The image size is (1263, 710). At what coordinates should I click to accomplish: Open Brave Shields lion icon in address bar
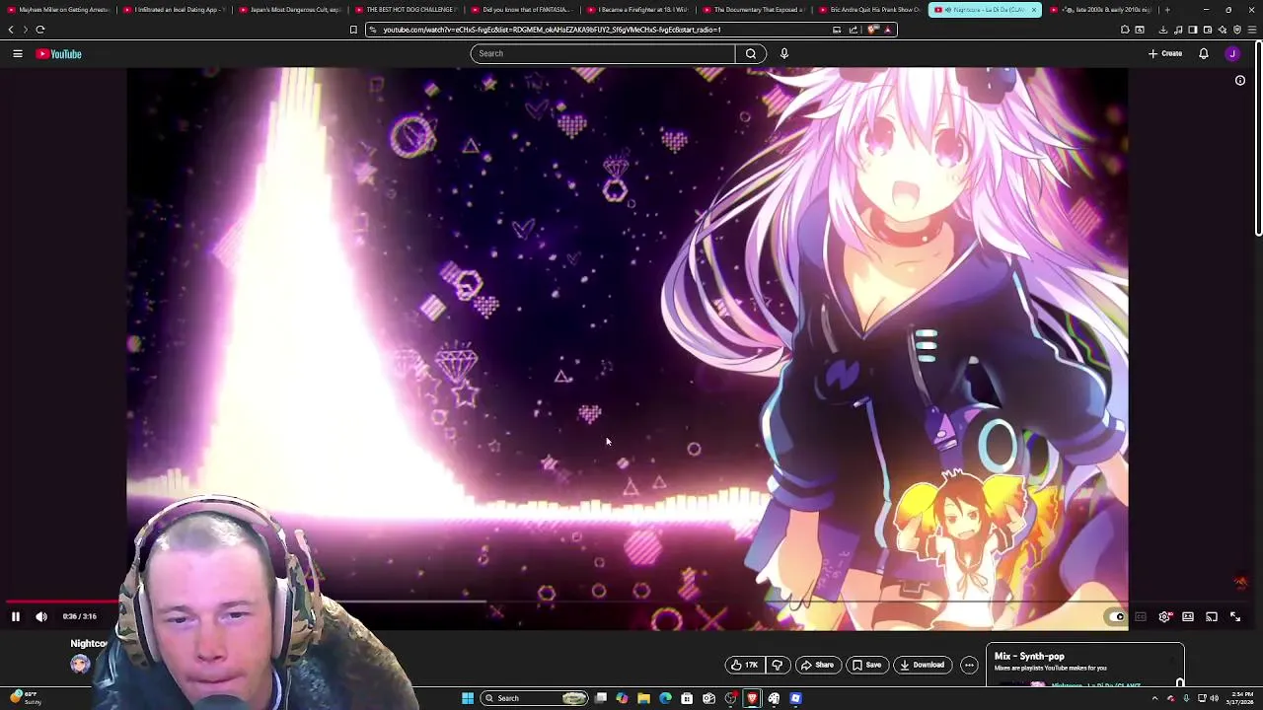(x=873, y=30)
